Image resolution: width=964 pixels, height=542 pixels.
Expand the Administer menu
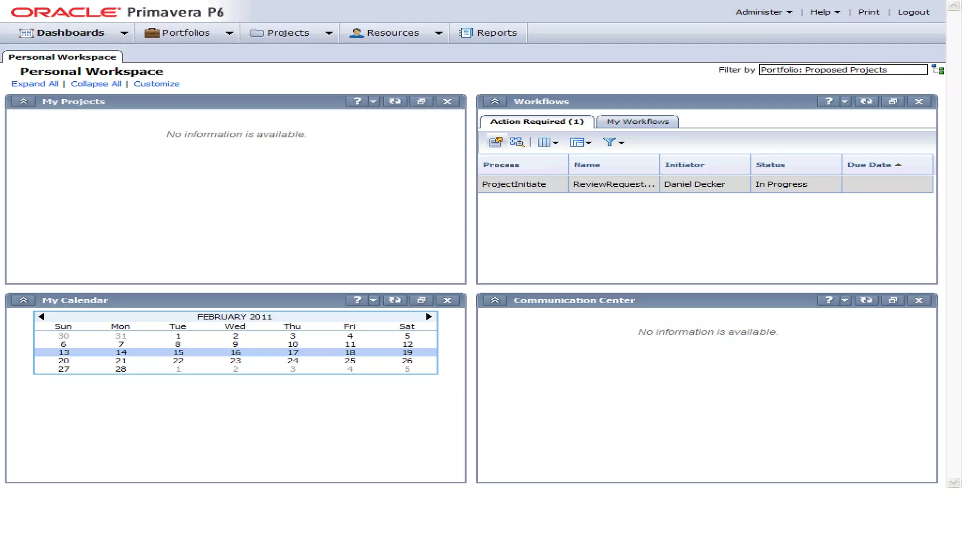(x=763, y=12)
